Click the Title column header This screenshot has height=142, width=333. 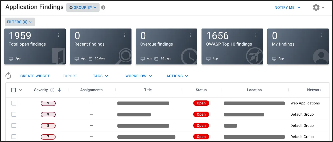point(148,90)
